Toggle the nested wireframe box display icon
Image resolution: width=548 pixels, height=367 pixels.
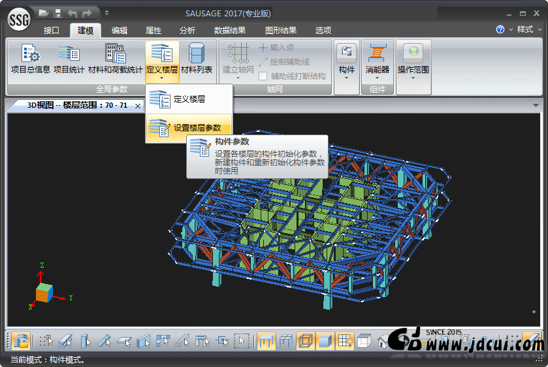306,340
